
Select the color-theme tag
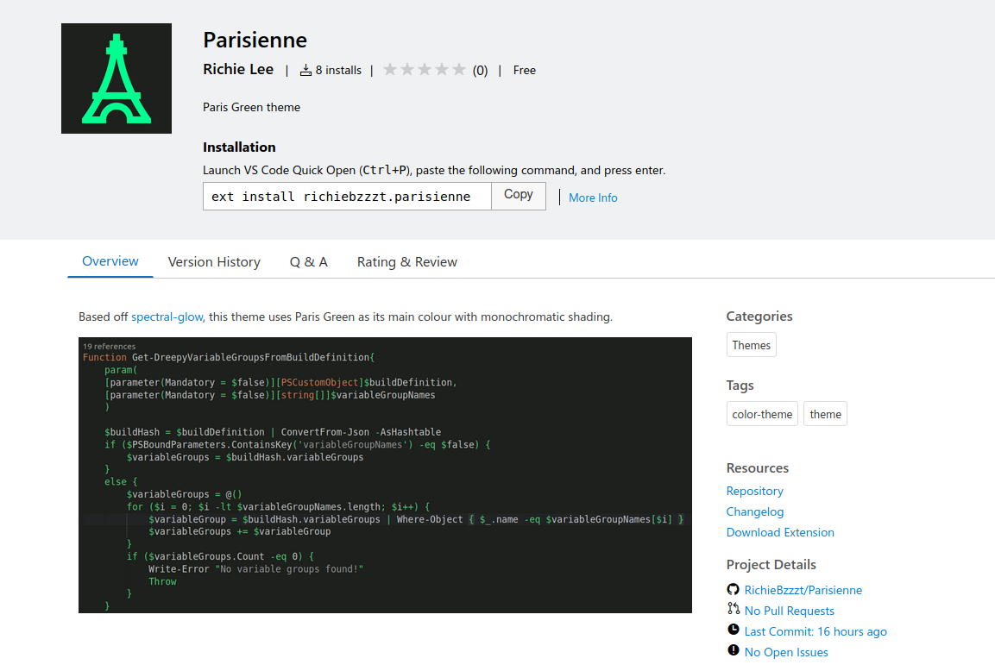pyautogui.click(x=762, y=414)
